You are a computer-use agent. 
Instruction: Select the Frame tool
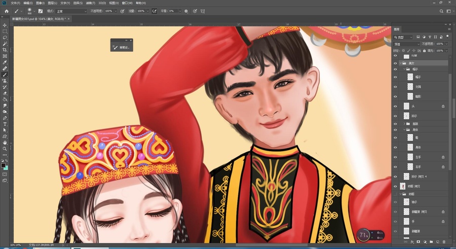click(5, 56)
